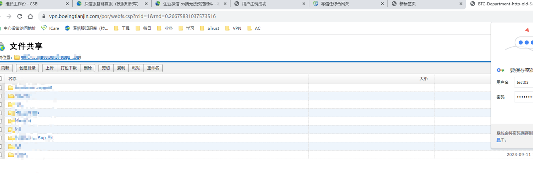Open the aTrust bookmark folder
Image resolution: width=533 pixels, height=184 pixels.
210,28
